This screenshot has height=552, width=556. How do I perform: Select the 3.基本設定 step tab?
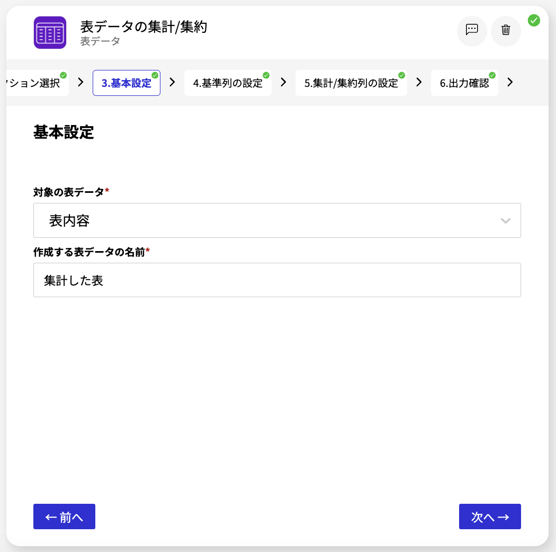[x=127, y=83]
